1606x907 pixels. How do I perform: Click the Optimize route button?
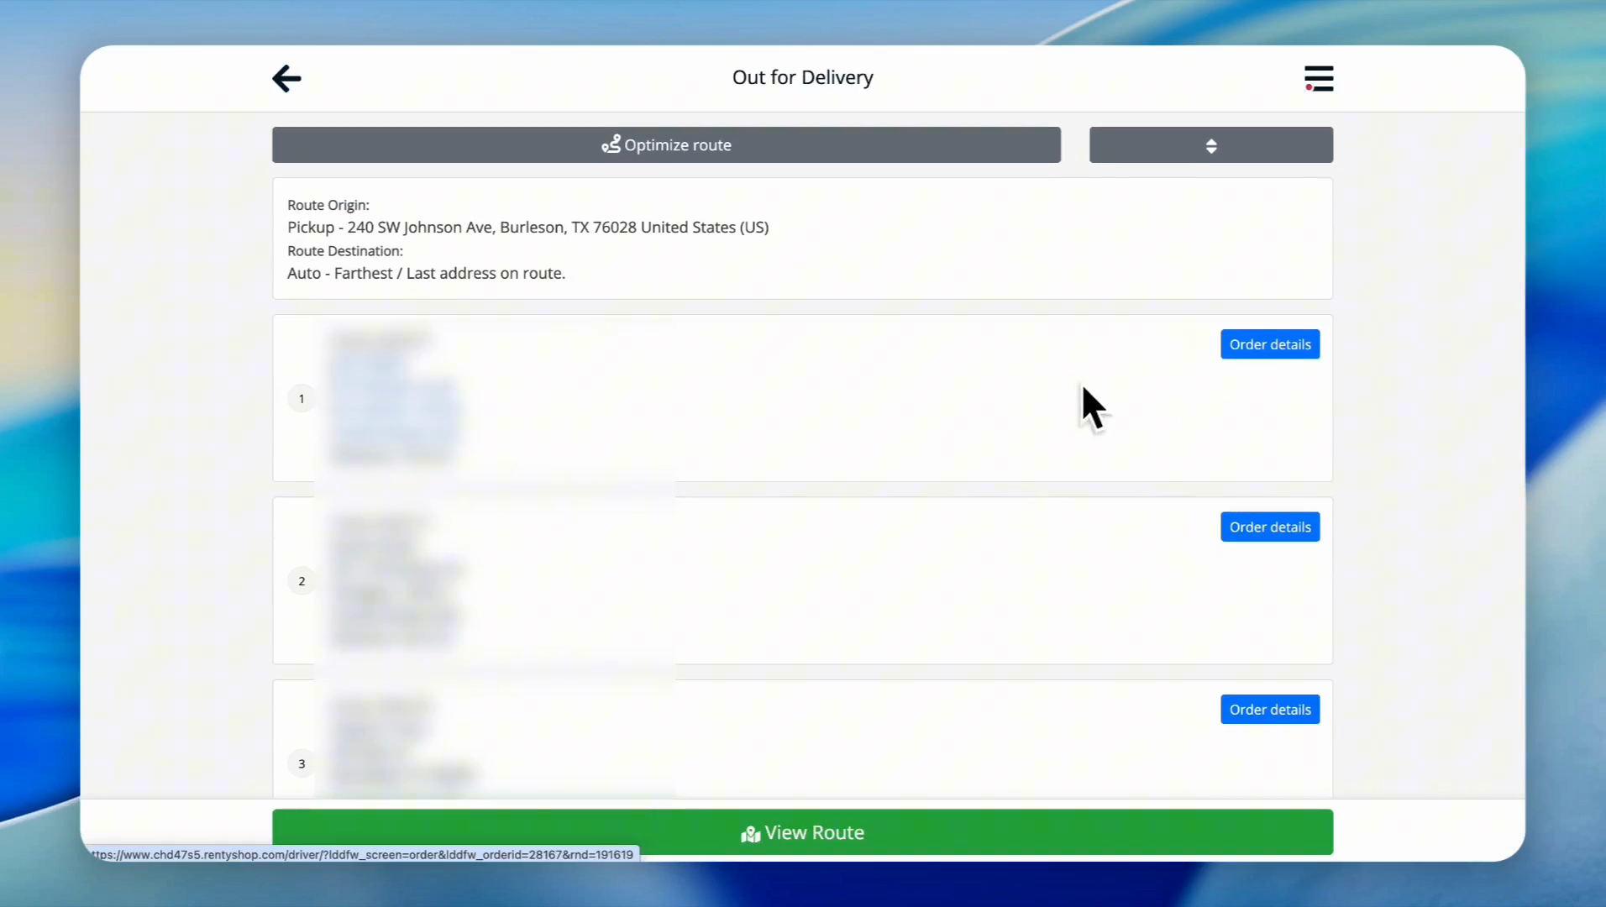(x=666, y=144)
